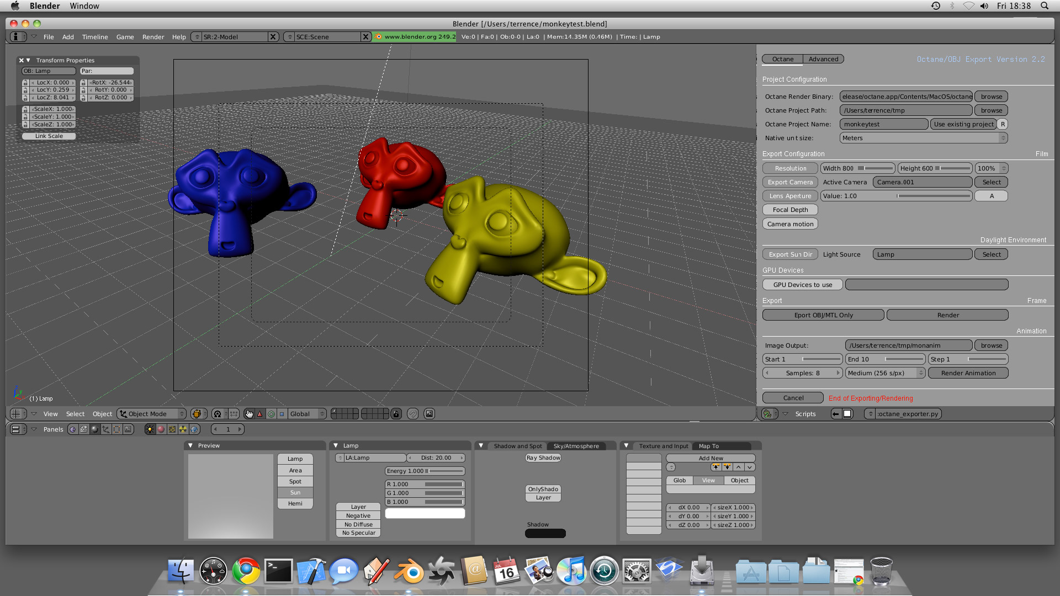This screenshot has width=1060, height=596.
Task: Toggle the 3D manipulator hand icon
Action: [249, 414]
